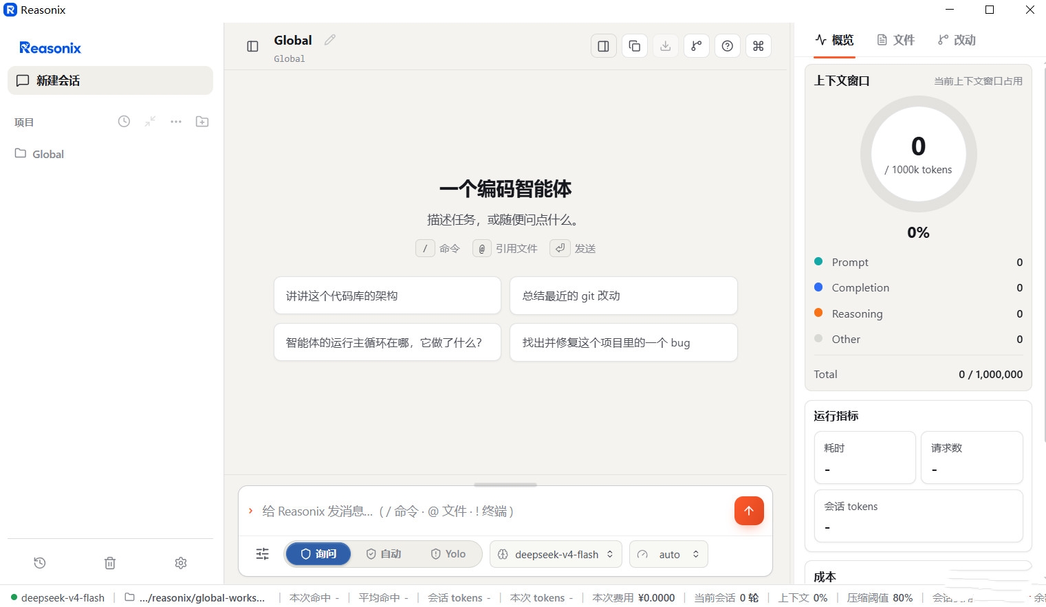Choose suggestion 讲讲这个代码库的架构

(x=387, y=296)
